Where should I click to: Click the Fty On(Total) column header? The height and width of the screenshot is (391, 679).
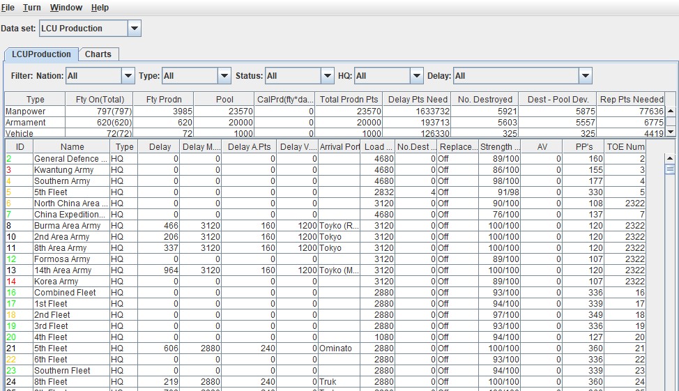pyautogui.click(x=99, y=99)
